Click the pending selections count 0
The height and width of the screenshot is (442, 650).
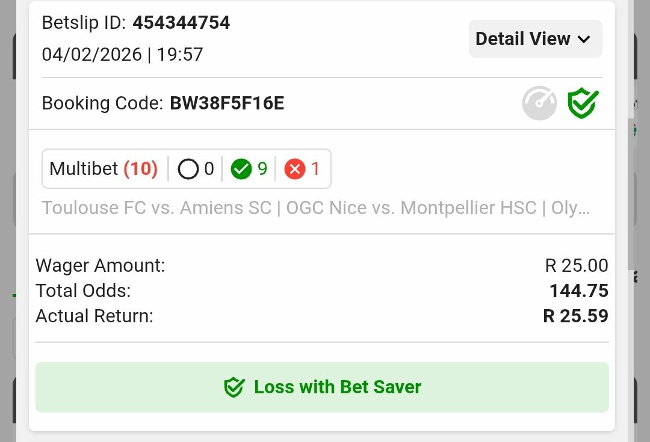tap(209, 169)
